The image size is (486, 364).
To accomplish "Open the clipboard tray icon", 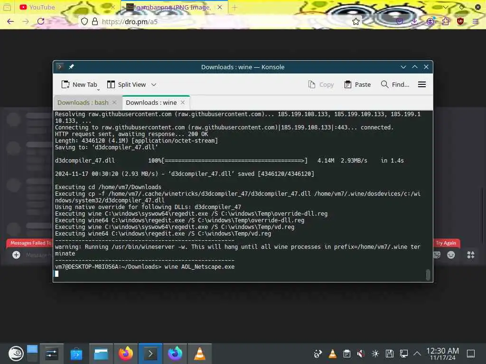I will [x=347, y=354].
